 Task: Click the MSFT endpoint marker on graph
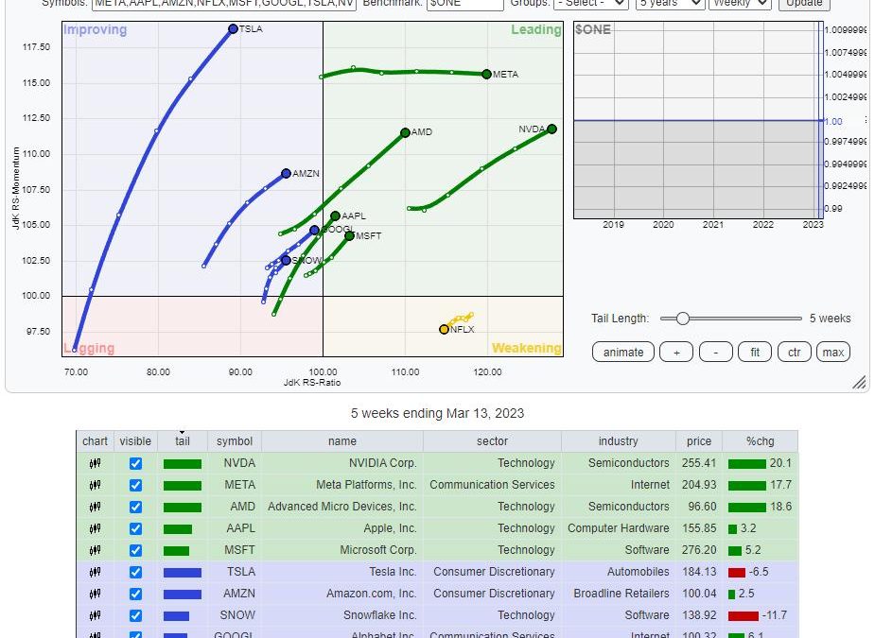click(349, 236)
